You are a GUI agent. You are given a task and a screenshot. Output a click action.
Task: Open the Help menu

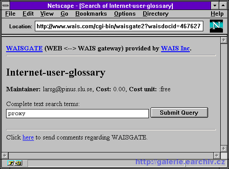(x=217, y=14)
